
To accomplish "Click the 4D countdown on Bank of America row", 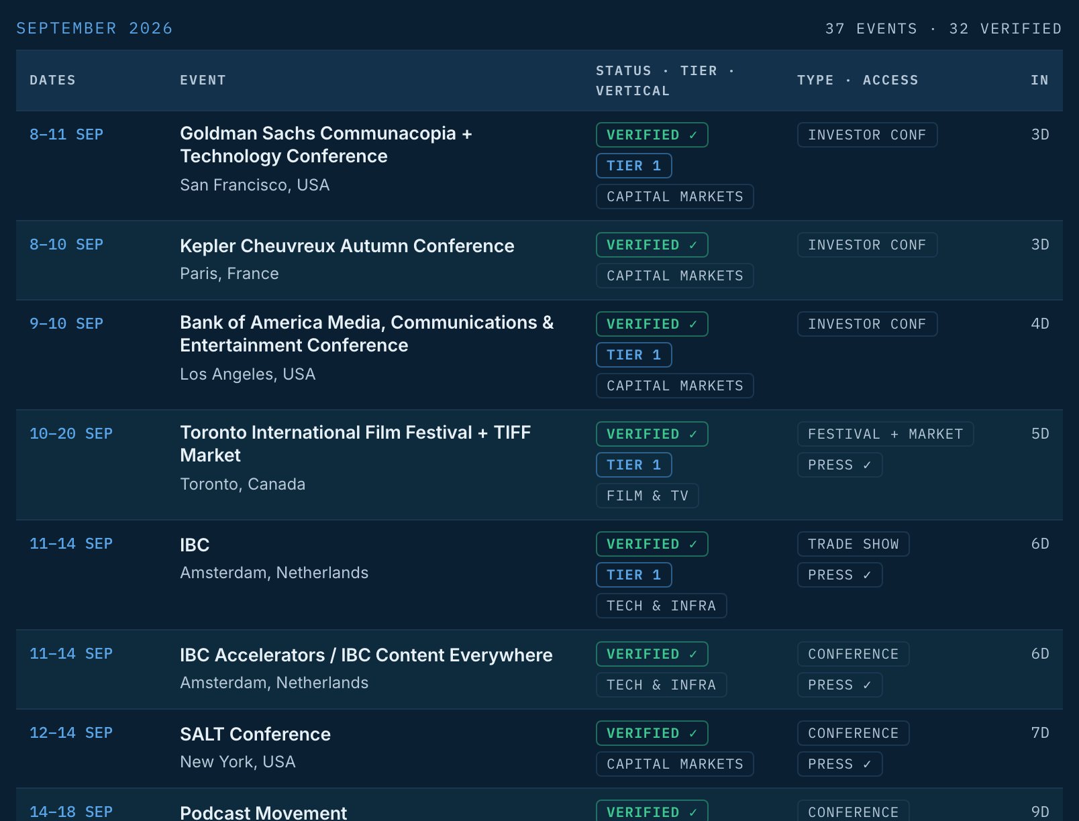I will [x=1040, y=324].
